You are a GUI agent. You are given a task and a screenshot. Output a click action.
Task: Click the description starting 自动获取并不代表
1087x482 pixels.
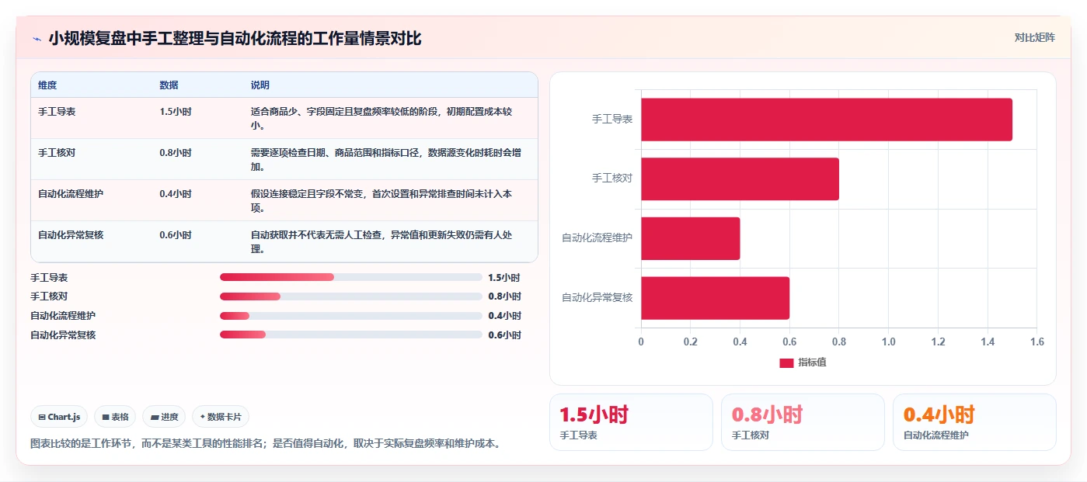pyautogui.click(x=381, y=241)
